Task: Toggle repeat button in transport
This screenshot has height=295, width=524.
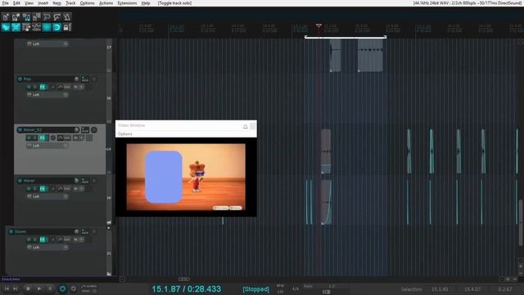Action: pyautogui.click(x=74, y=288)
